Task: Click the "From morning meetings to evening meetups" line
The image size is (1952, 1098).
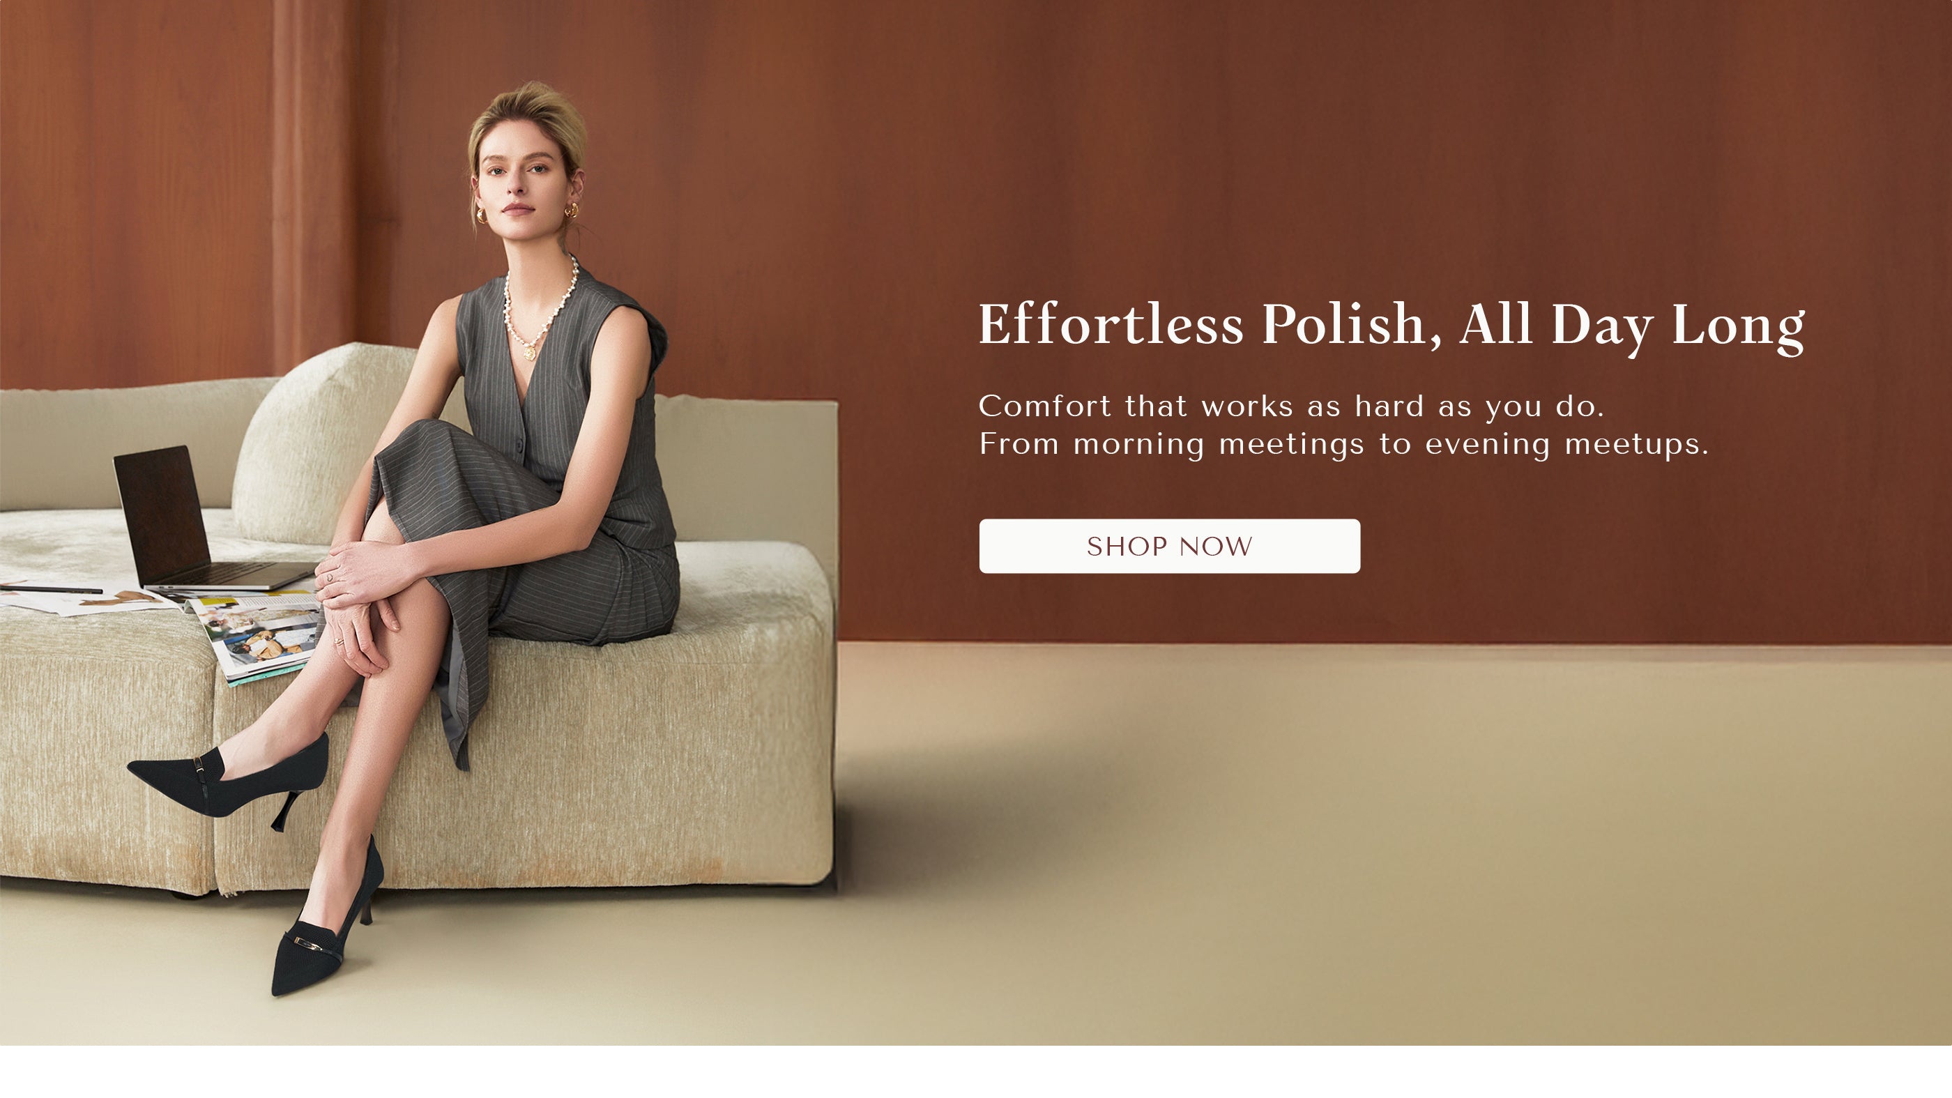Action: coord(1343,444)
